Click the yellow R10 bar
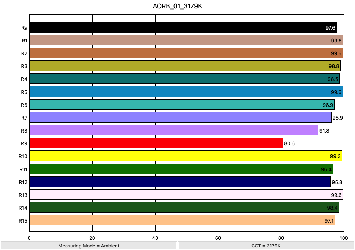Image resolution: width=355 pixels, height=250 pixels. point(186,156)
